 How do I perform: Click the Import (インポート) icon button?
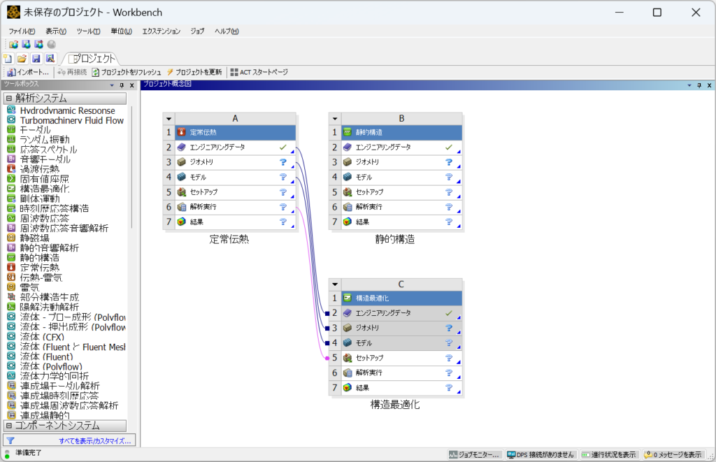click(28, 72)
